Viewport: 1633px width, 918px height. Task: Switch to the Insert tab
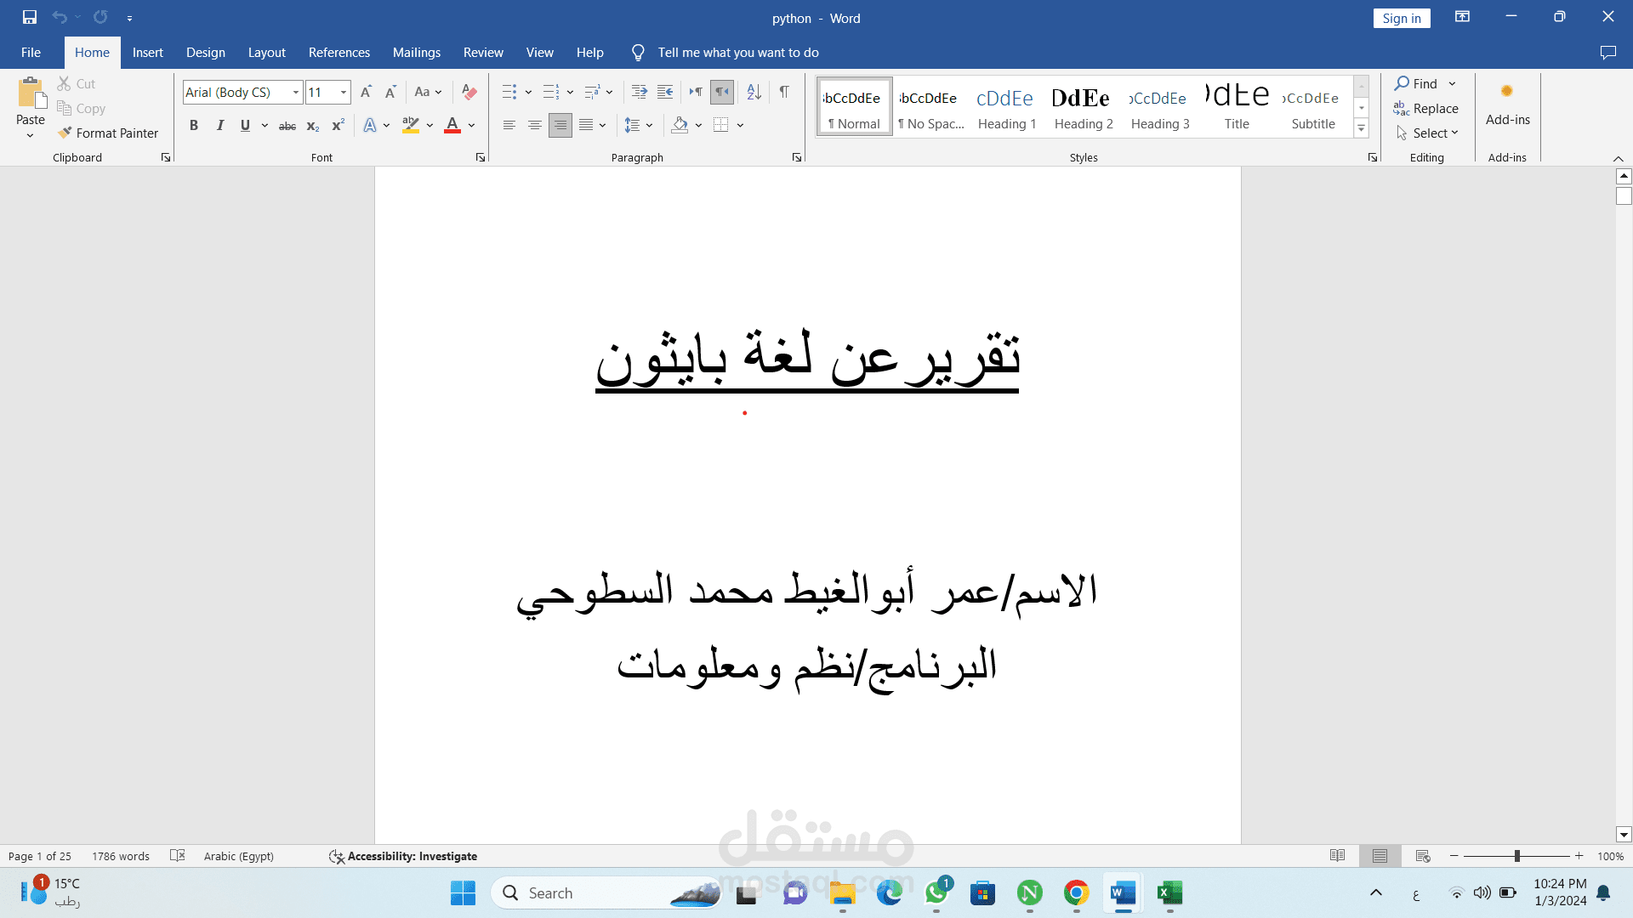tap(147, 53)
